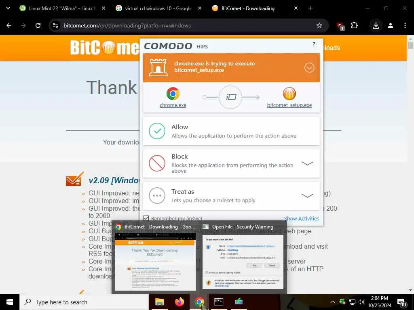Click the Treat as ellipsis icon

coord(157,196)
